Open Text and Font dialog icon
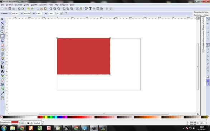 point(90,9)
